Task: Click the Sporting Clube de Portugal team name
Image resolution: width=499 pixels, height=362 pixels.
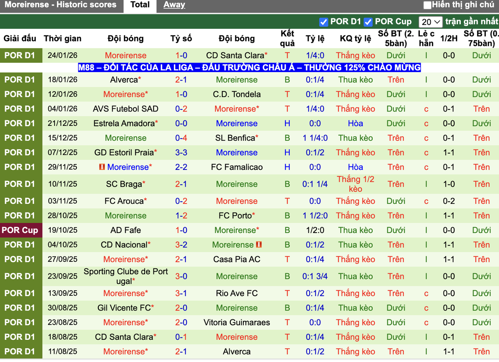Action: [126, 276]
